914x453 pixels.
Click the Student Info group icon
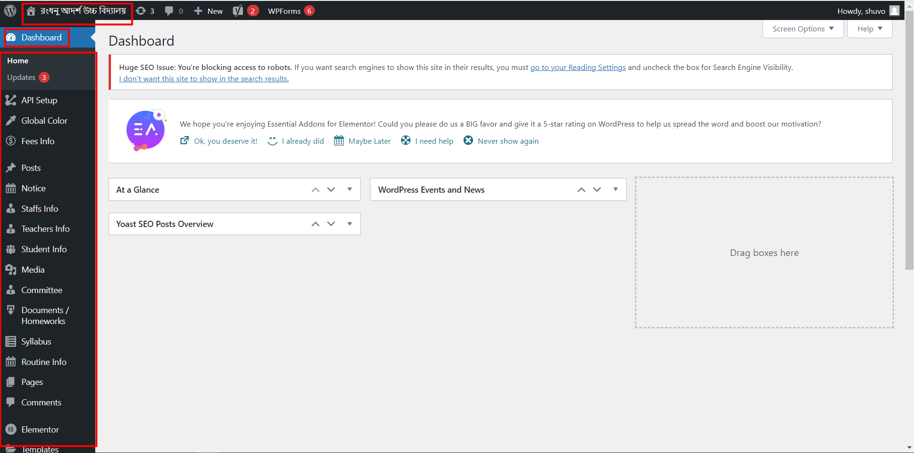10,249
